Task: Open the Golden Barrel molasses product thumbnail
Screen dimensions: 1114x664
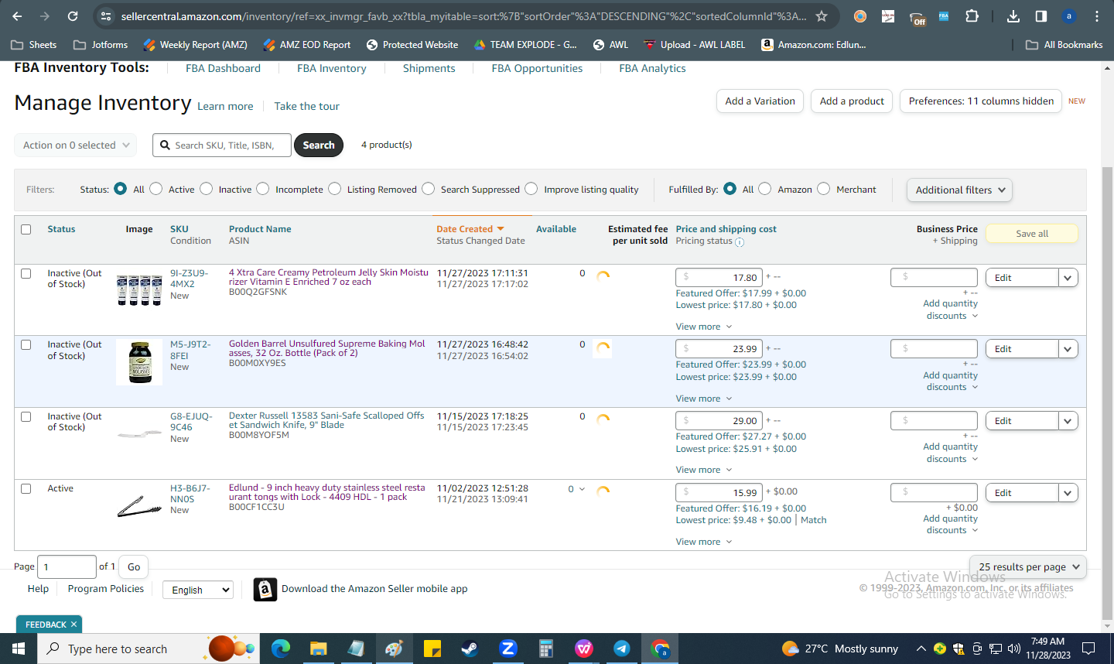Action: pos(140,363)
